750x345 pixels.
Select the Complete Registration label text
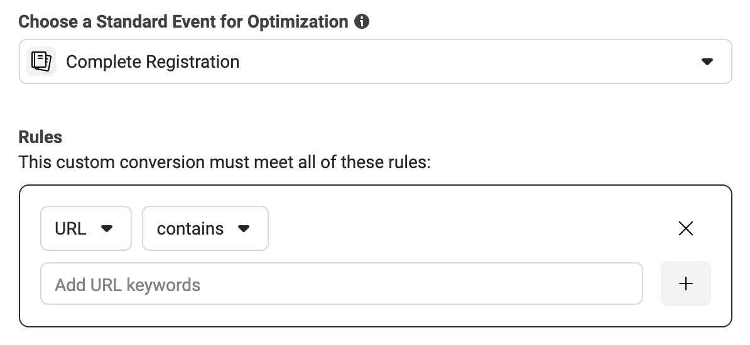coord(153,61)
